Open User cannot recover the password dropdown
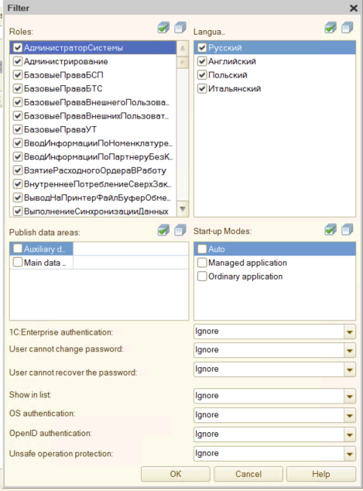Viewport: 363px width, 491px height. point(350,369)
